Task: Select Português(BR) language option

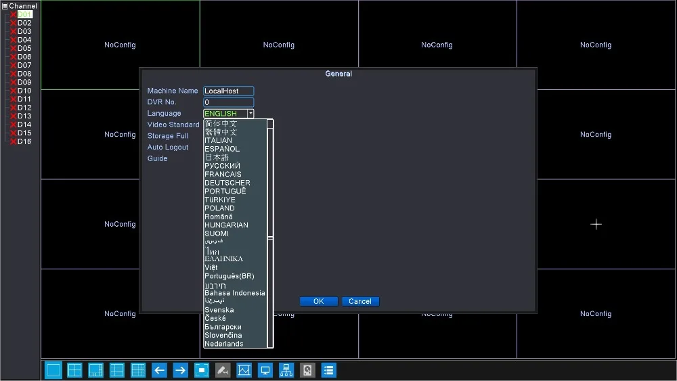Action: [x=230, y=276]
